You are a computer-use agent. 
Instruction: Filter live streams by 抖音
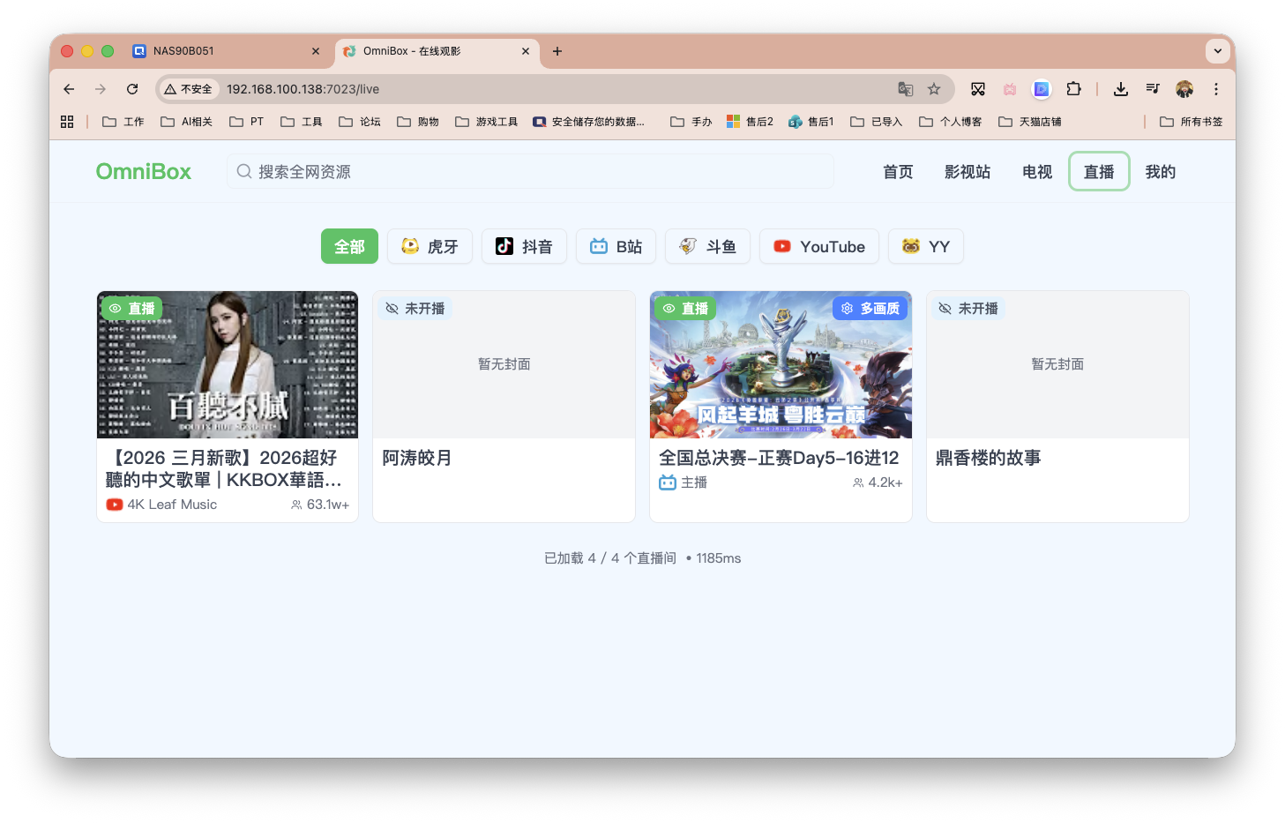(524, 246)
